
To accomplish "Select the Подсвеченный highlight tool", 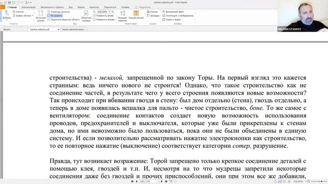I will (136, 15).
